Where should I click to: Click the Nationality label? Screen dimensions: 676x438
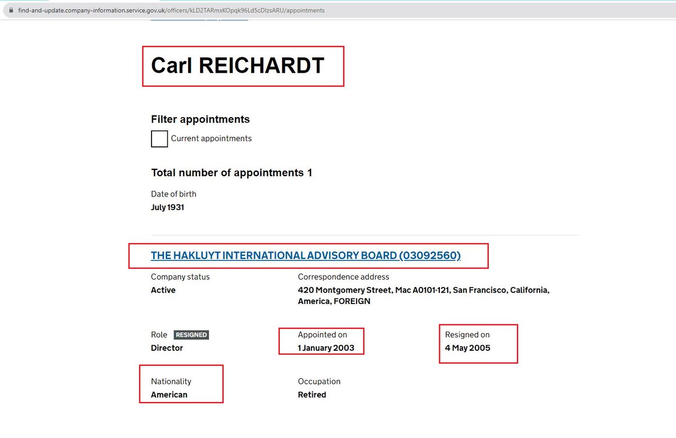(171, 381)
